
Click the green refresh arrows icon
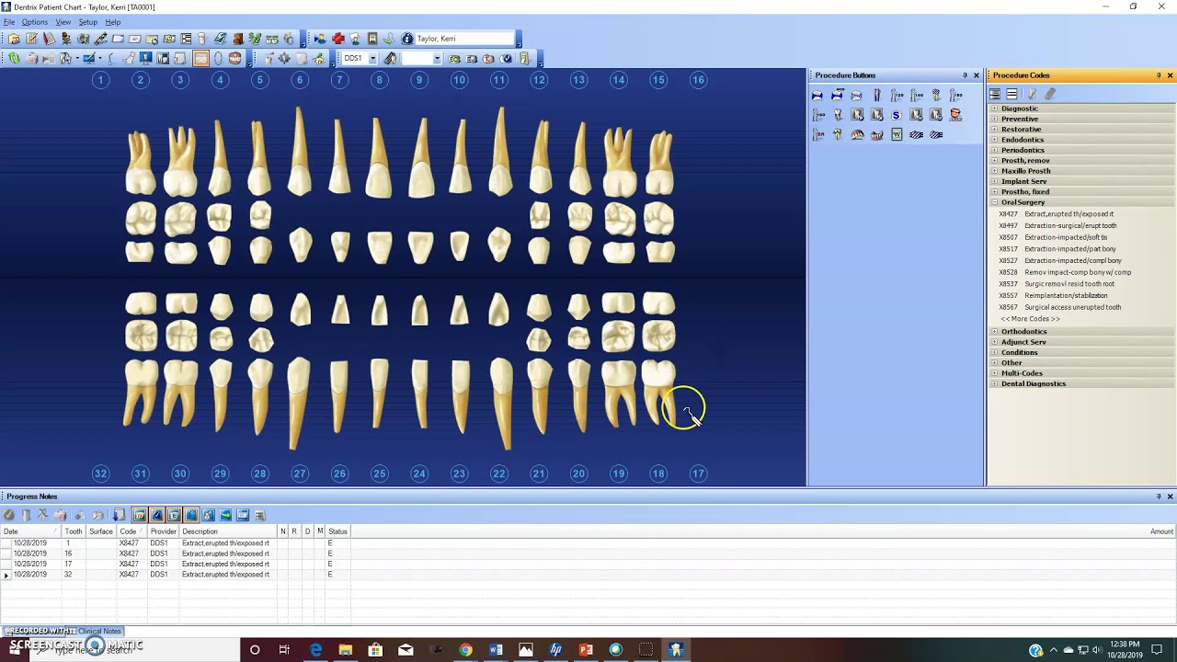(x=14, y=58)
